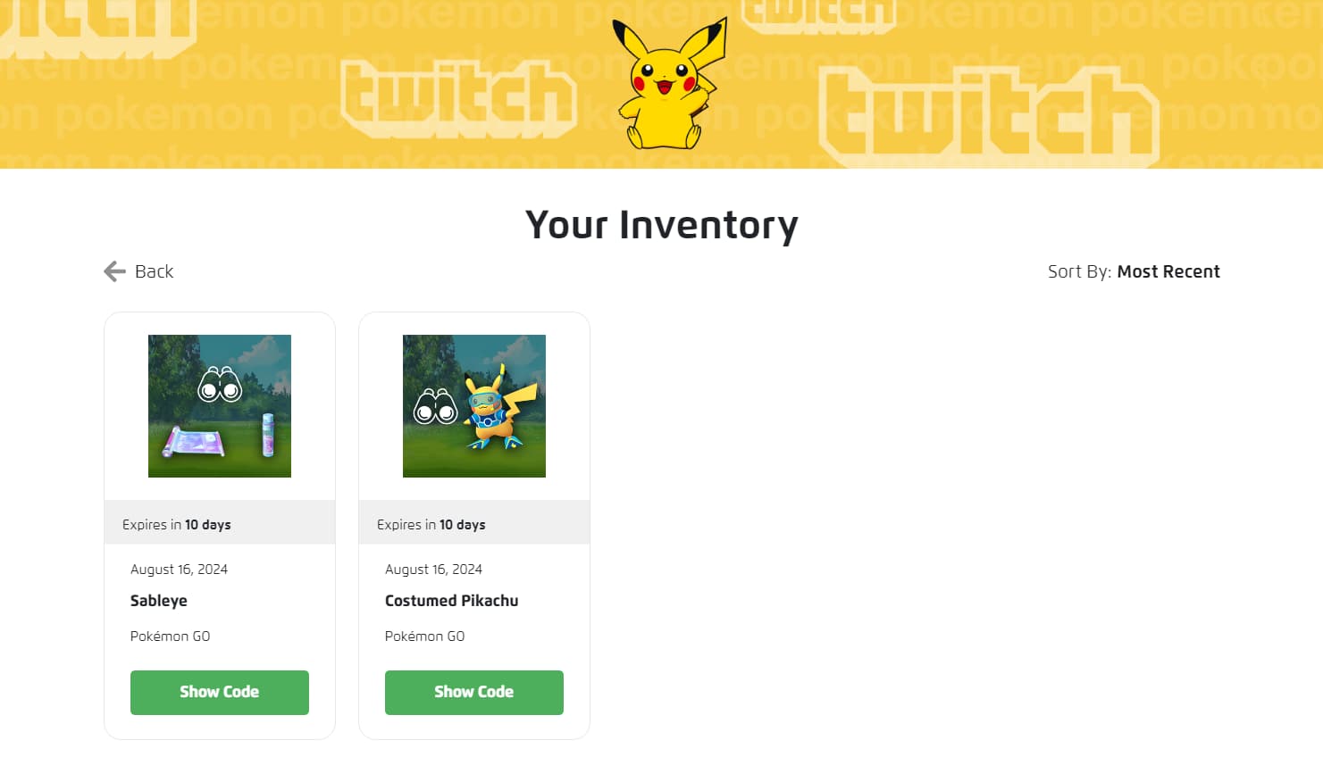Click the holographic map item in Sableye artwork
This screenshot has height=782, width=1323.
(x=194, y=442)
